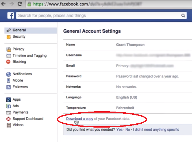Open the Apps settings
This screenshot has width=192, height=142.
point(17,99)
